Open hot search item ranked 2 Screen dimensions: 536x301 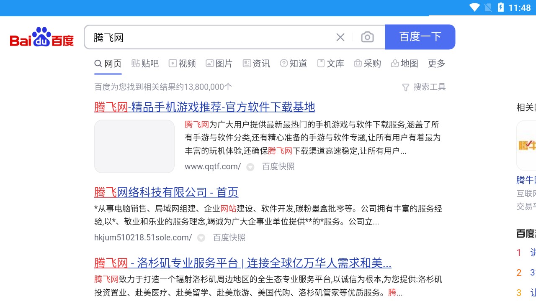click(x=526, y=273)
